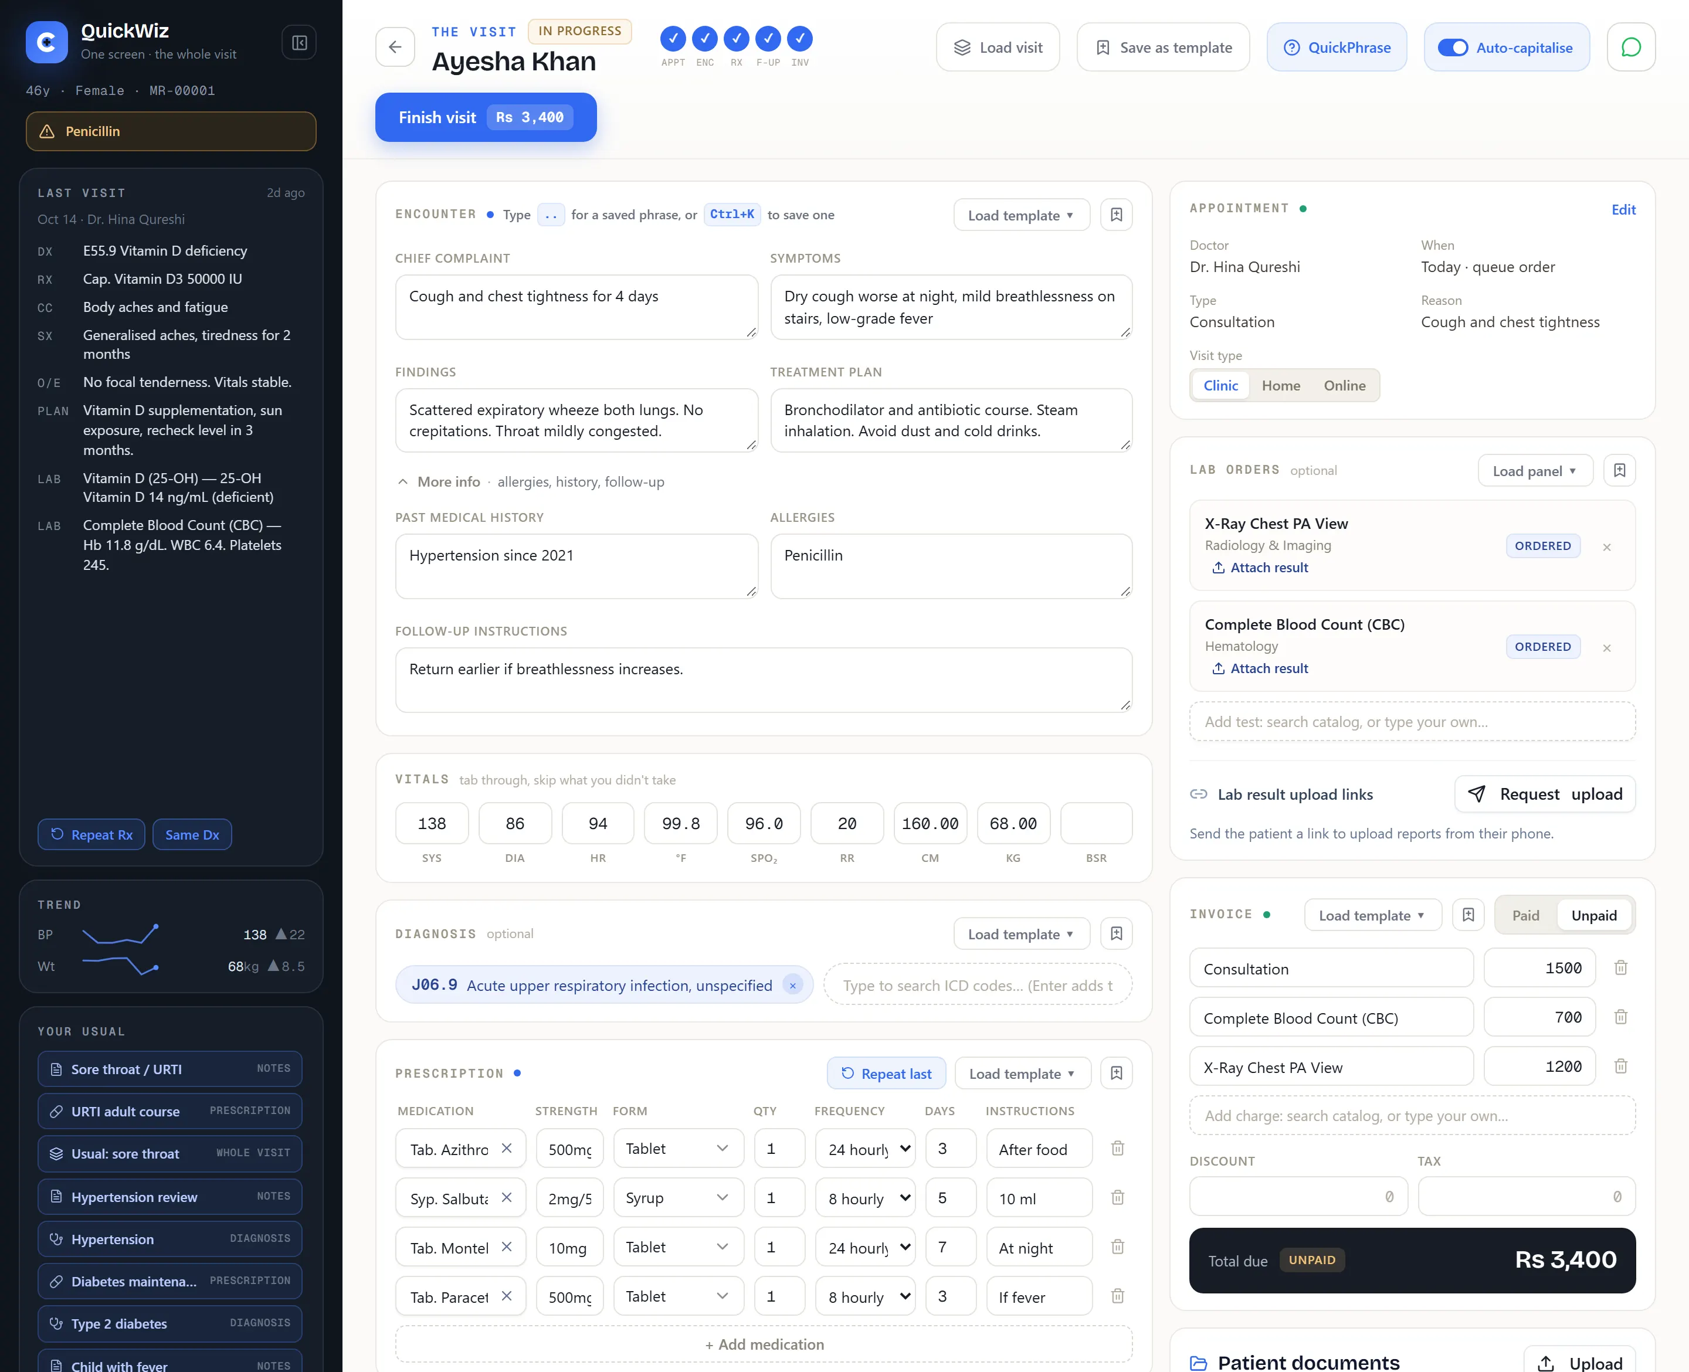Remove the Complete Blood Count lab order
Viewport: 1689px width, 1372px height.
(x=1606, y=648)
